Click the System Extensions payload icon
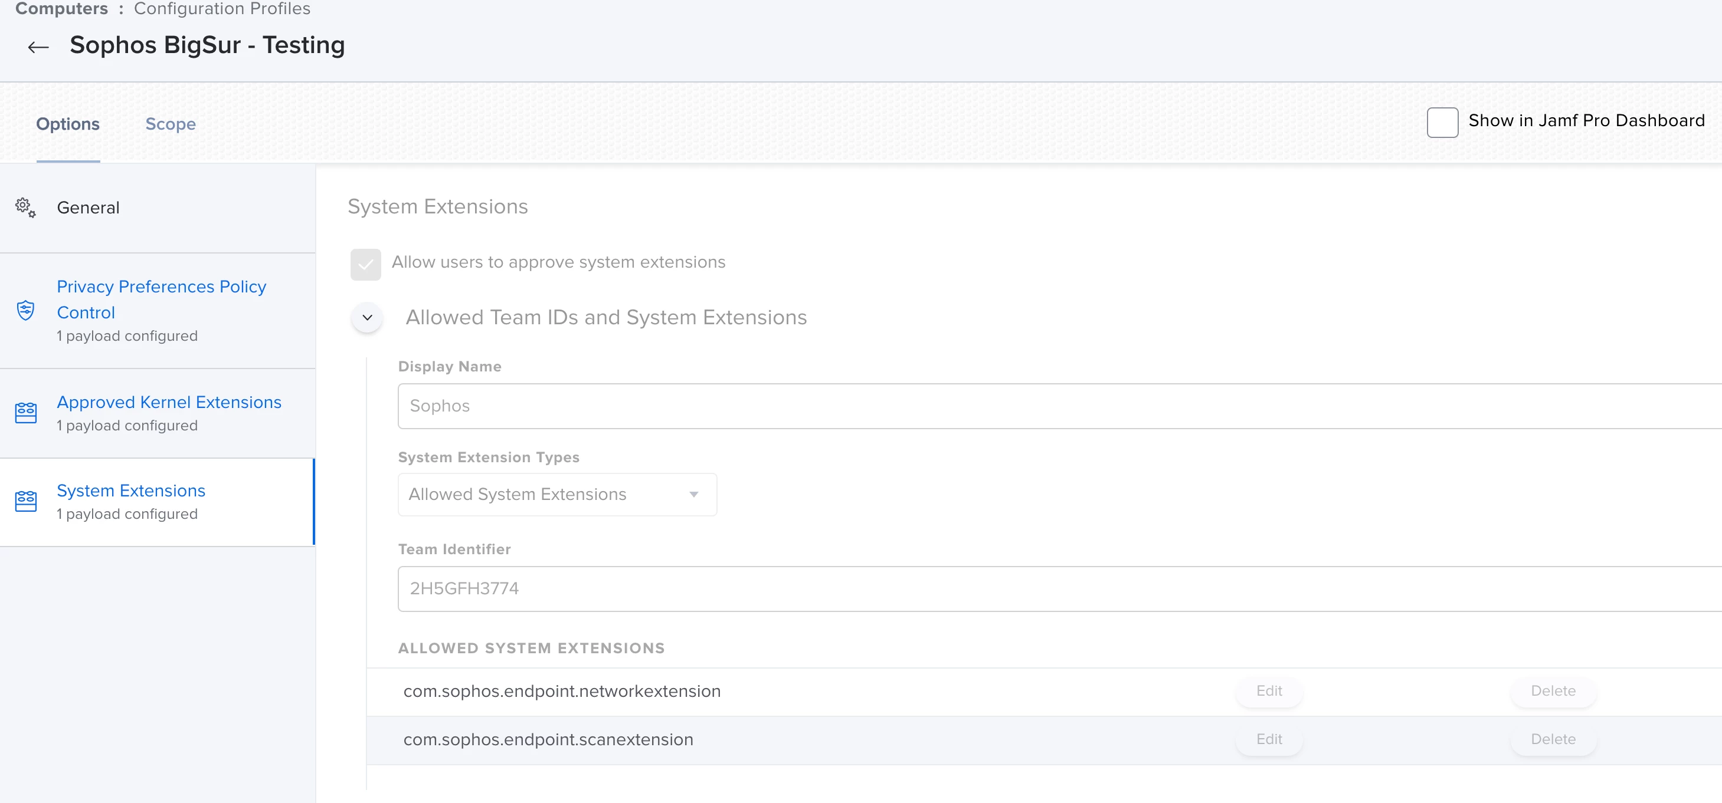This screenshot has height=803, width=1722. 25,501
